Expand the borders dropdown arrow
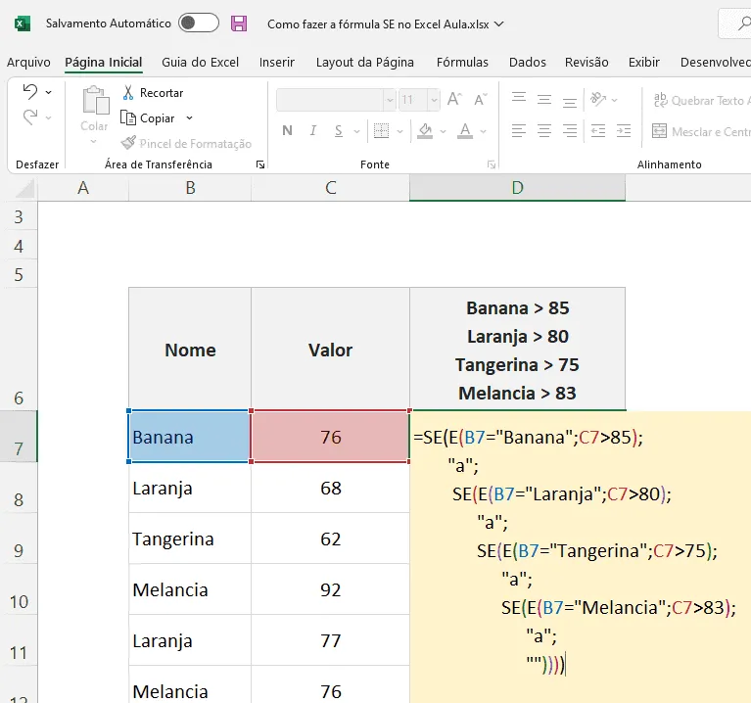Image resolution: width=751 pixels, height=703 pixels. click(x=399, y=131)
